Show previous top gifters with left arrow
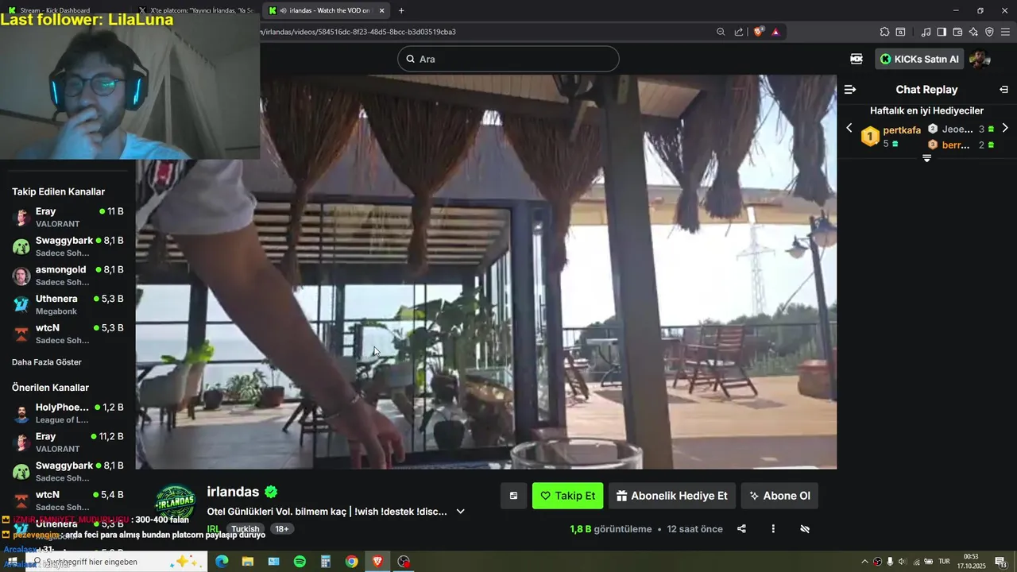The height and width of the screenshot is (572, 1017). (x=849, y=128)
